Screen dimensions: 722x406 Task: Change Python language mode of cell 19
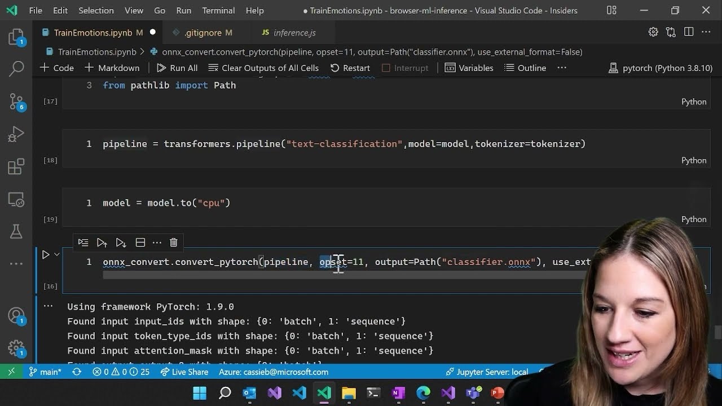point(694,219)
